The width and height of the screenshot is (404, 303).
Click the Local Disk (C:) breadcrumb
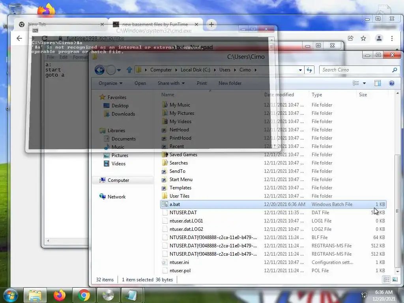(195, 70)
